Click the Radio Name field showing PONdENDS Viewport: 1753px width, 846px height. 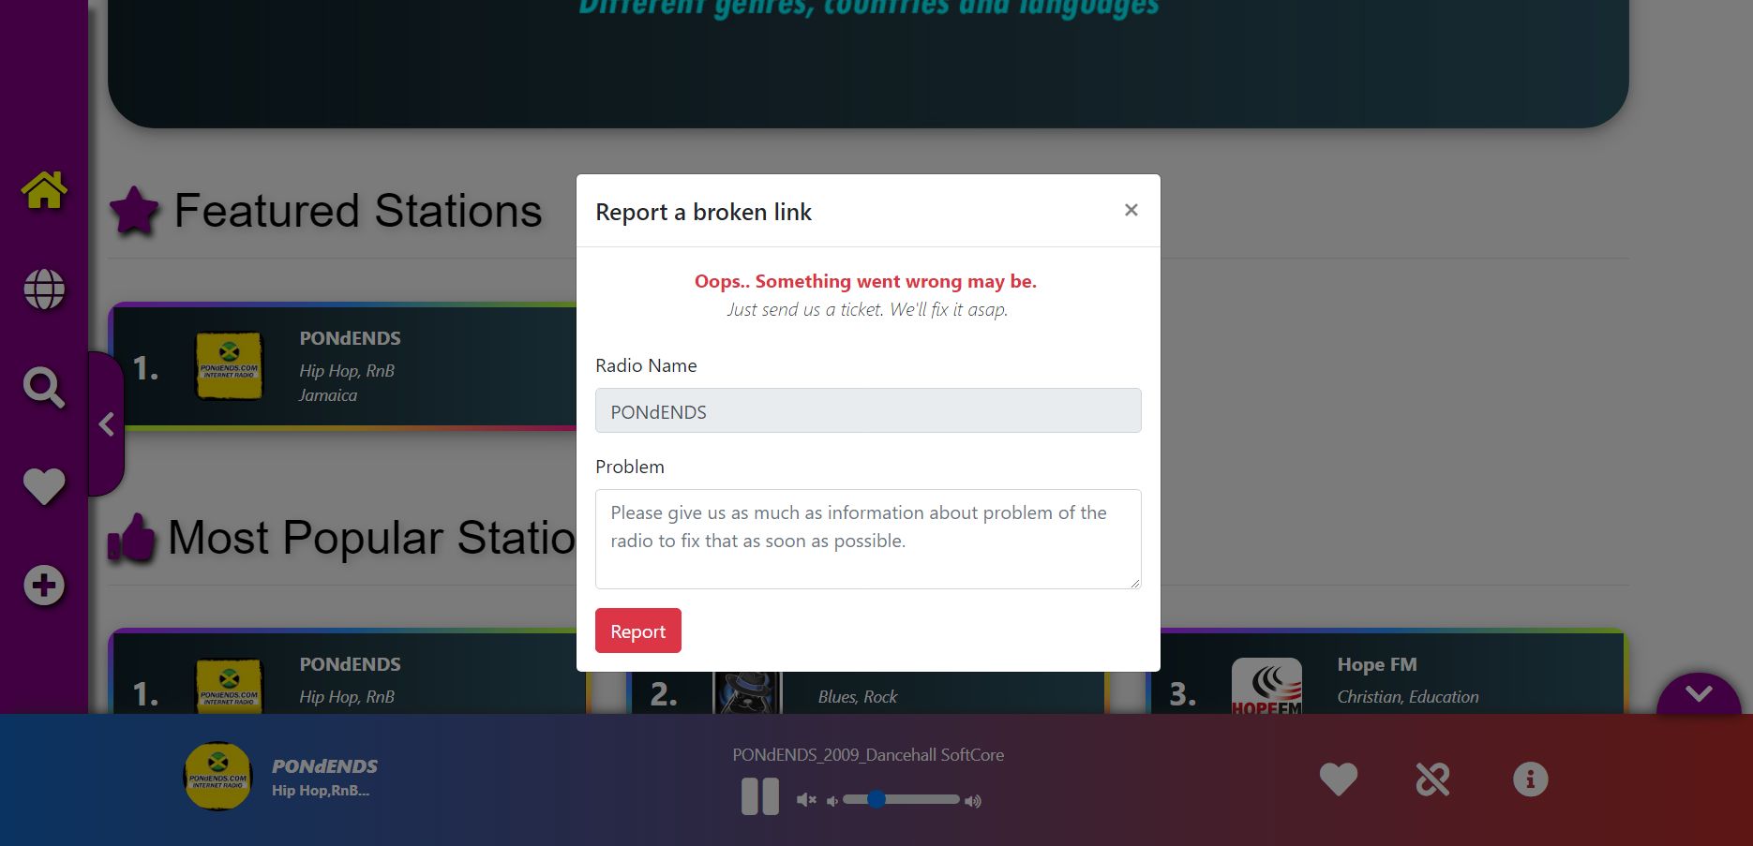pyautogui.click(x=868, y=410)
